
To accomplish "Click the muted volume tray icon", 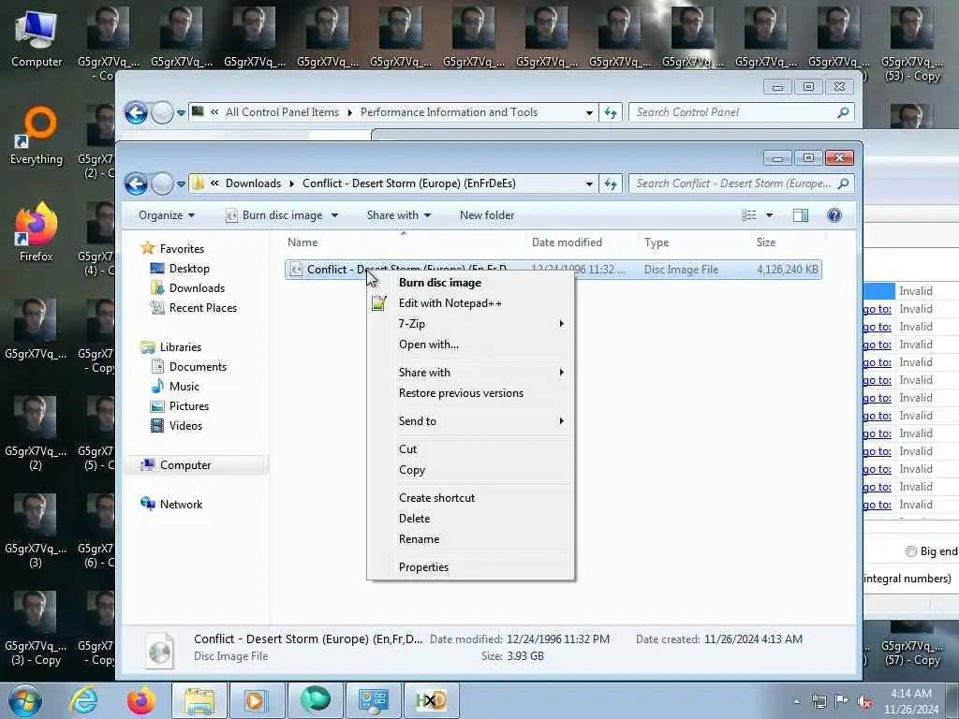I will [x=864, y=702].
